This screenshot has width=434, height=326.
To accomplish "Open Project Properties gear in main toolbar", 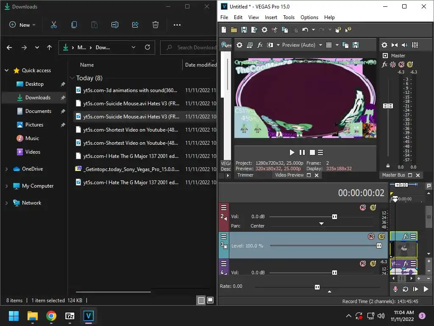I will (x=264, y=30).
